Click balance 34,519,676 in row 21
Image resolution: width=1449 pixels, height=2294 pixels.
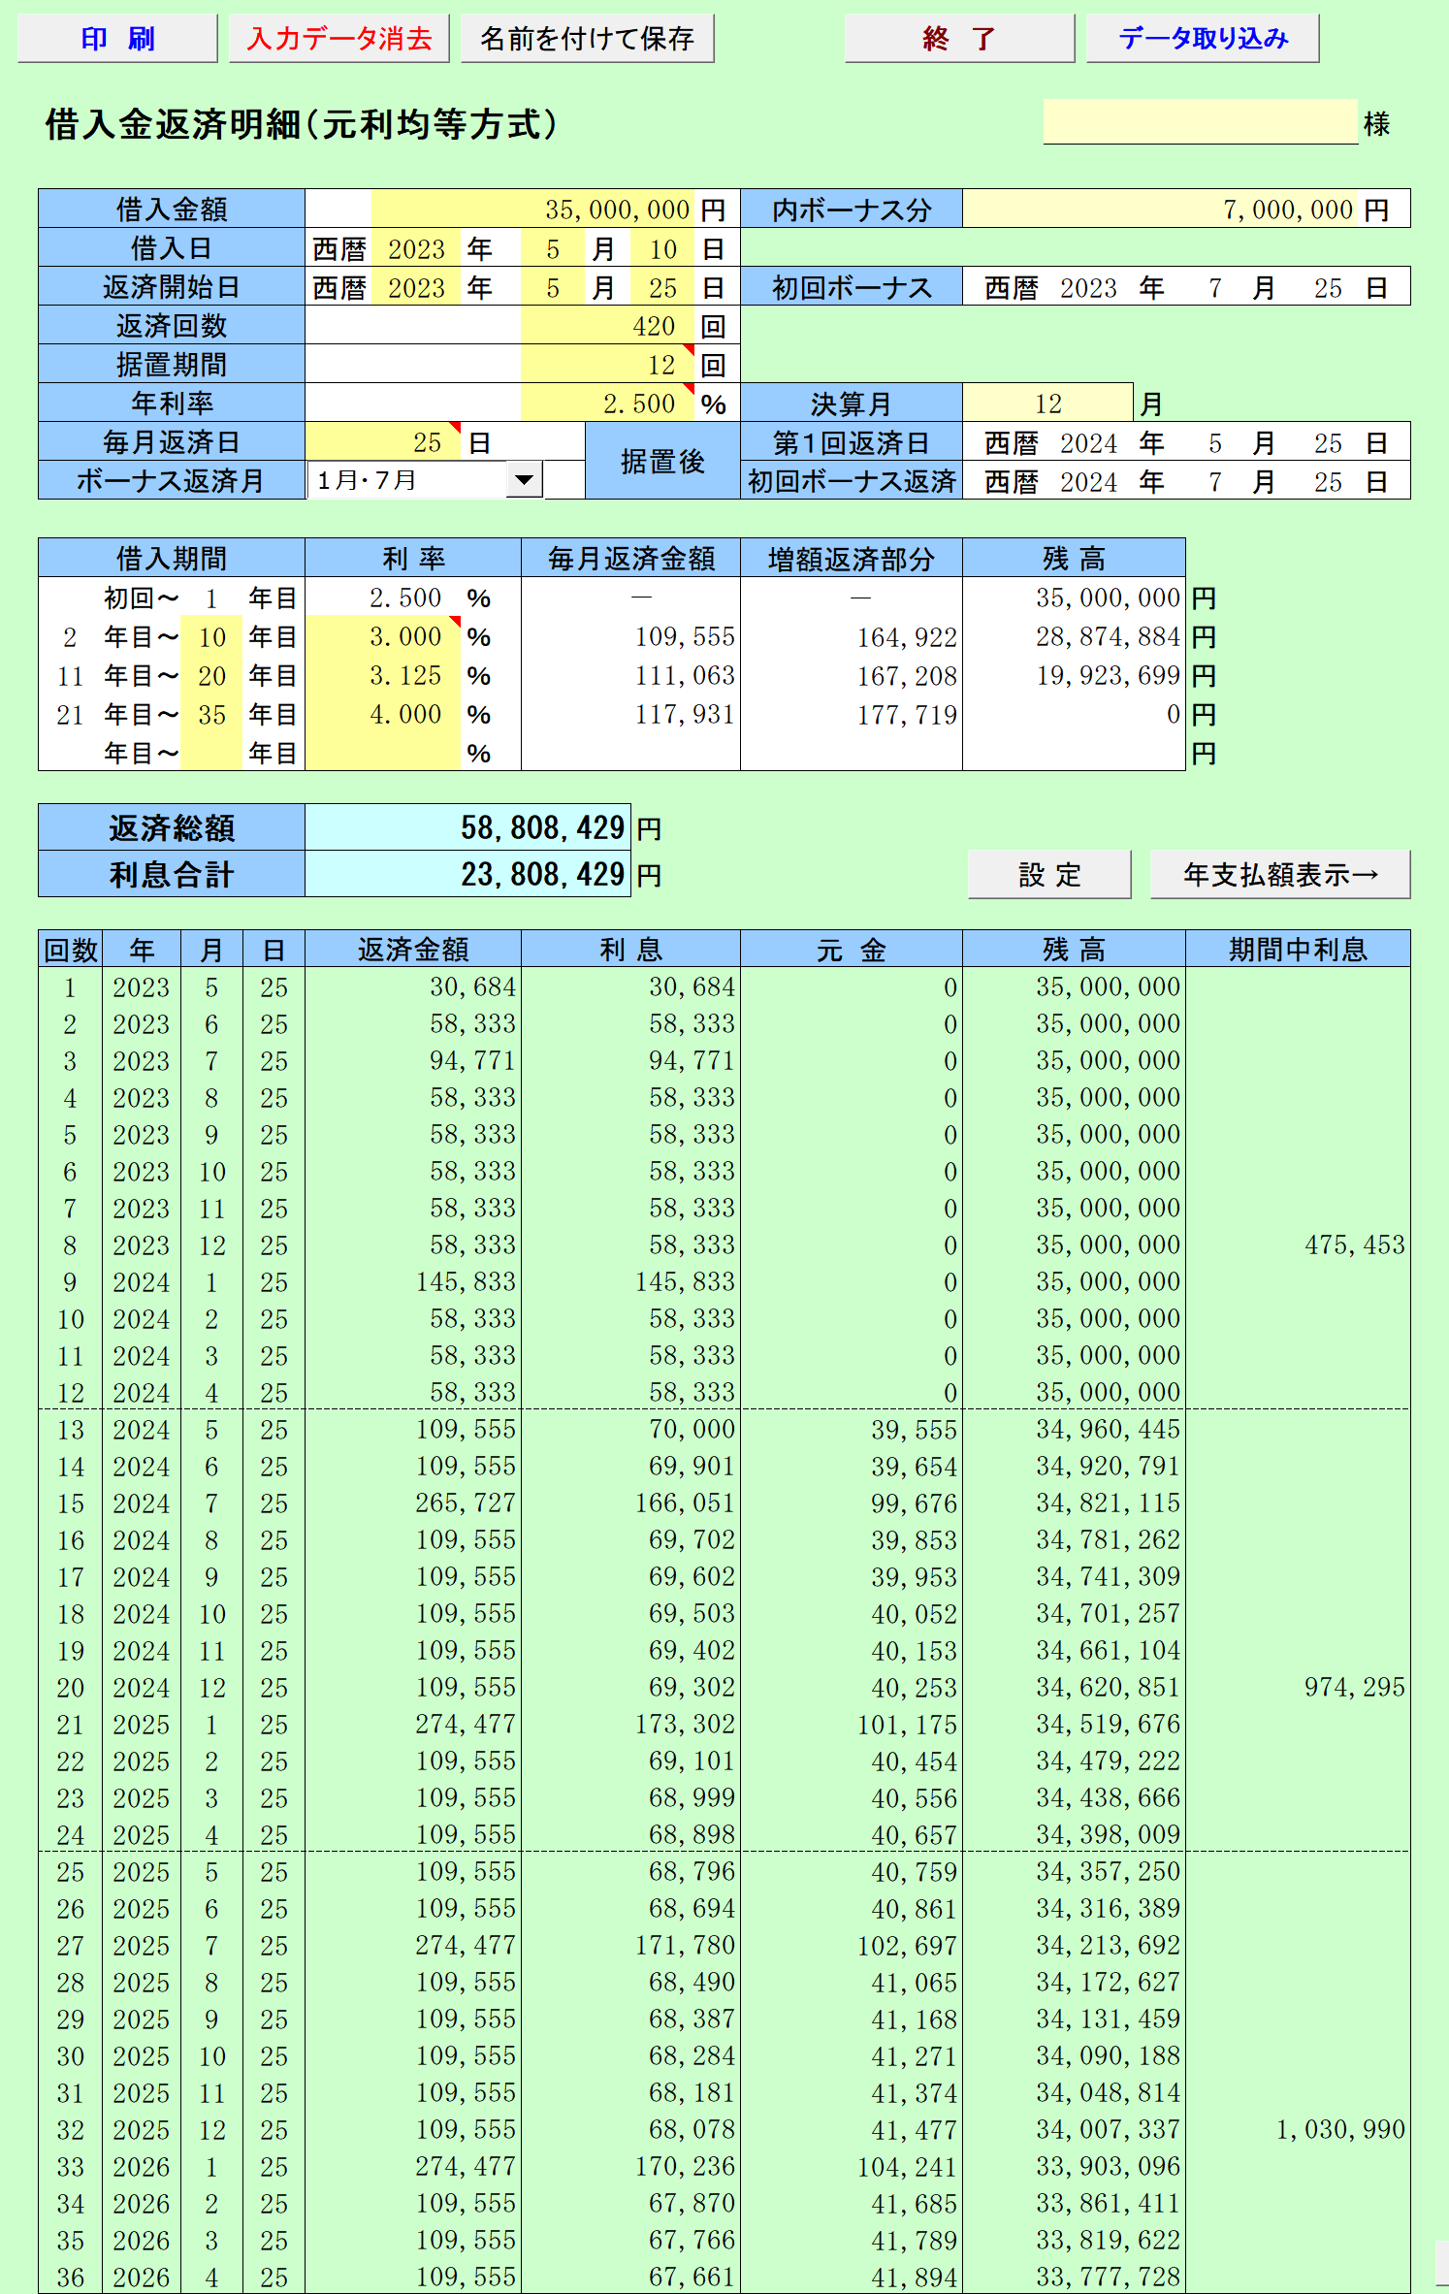pyautogui.click(x=1108, y=1724)
